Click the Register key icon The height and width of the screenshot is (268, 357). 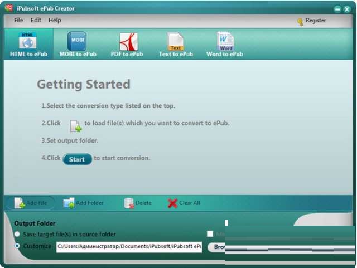coord(300,21)
